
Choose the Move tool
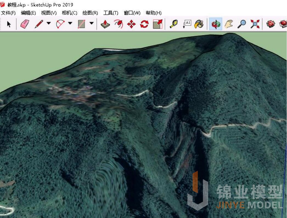[x=131, y=24]
